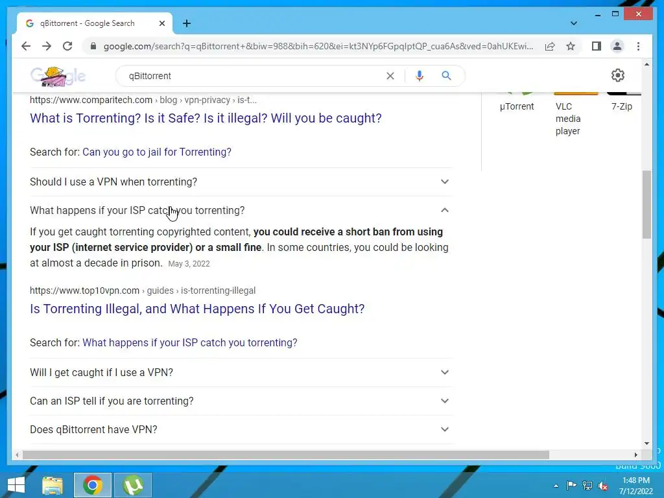This screenshot has height=498, width=664.
Task: Start voice search with the microphone icon
Action: point(420,76)
